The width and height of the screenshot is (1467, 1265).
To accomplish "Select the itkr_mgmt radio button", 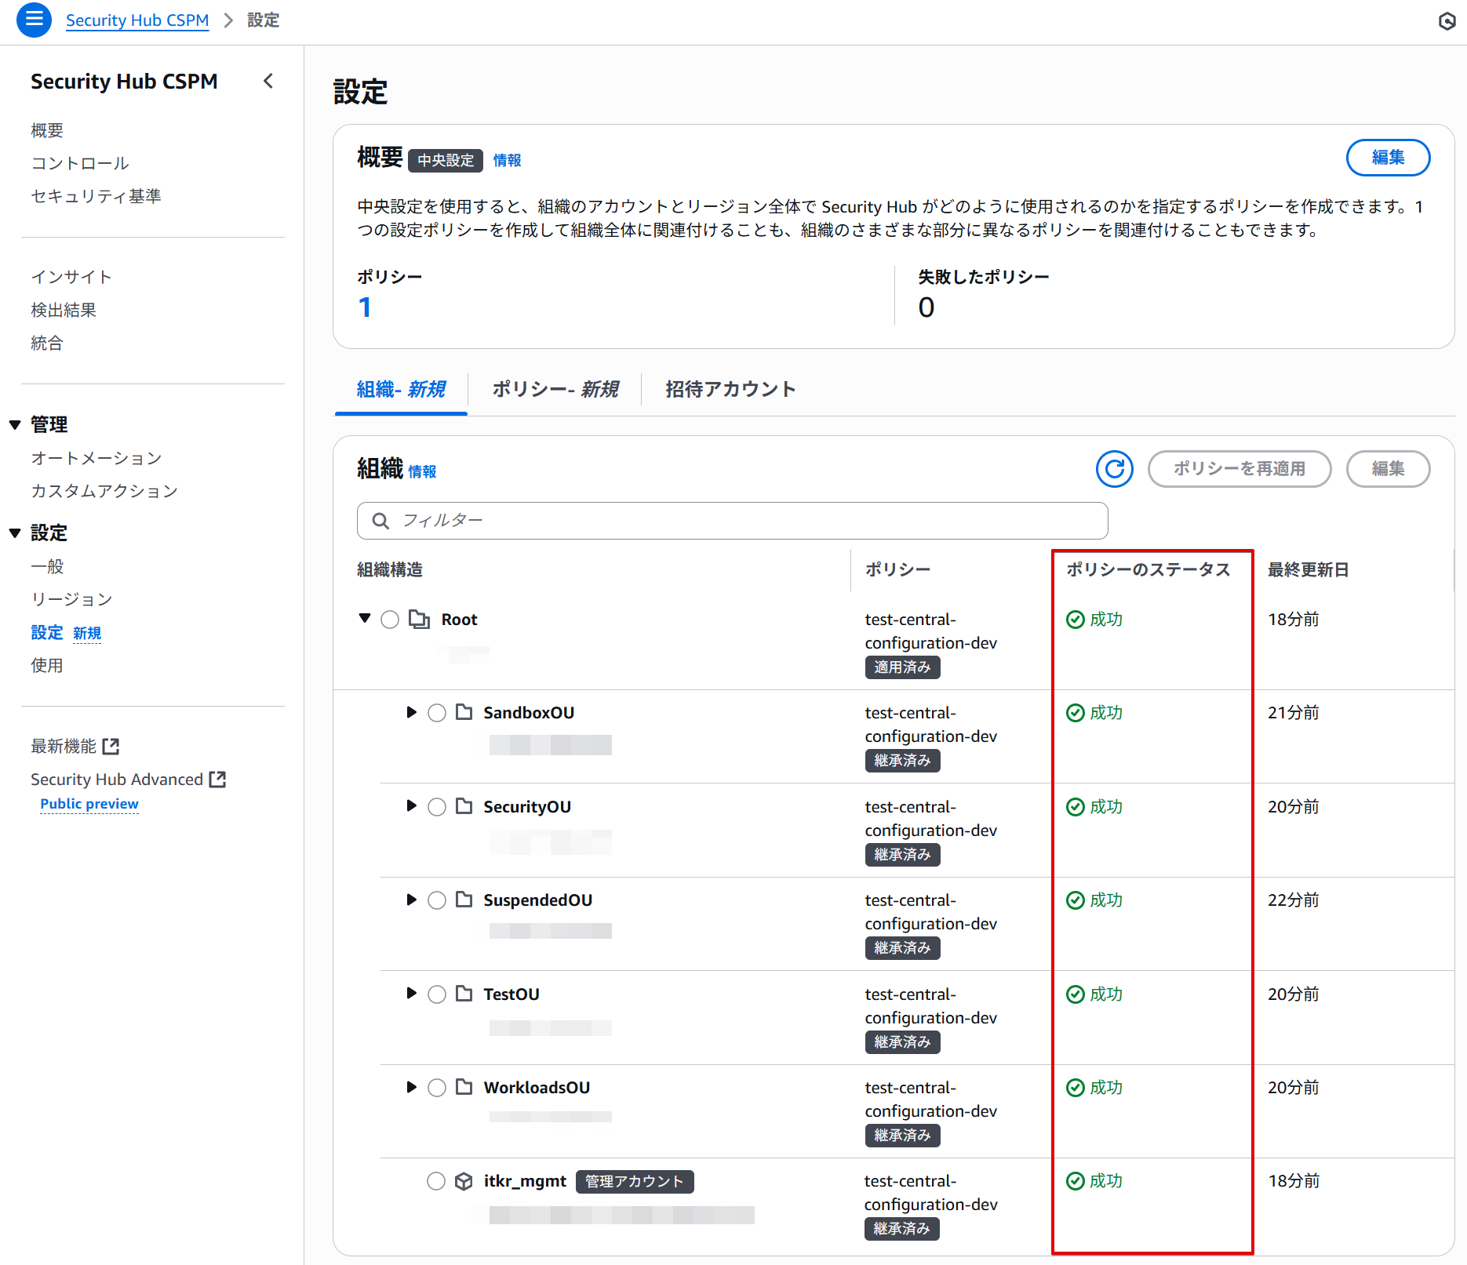I will [x=436, y=1181].
